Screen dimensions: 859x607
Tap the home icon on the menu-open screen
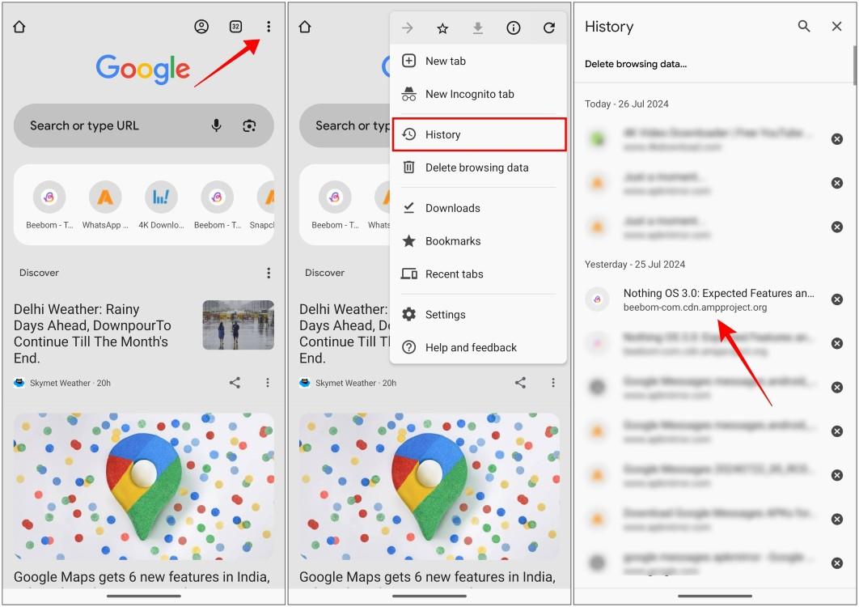(x=305, y=27)
